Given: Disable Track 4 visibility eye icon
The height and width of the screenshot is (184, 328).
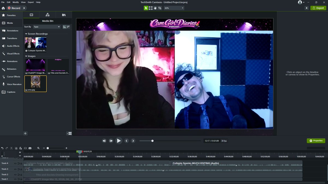Looking at the screenshot, I should [x=15, y=163].
